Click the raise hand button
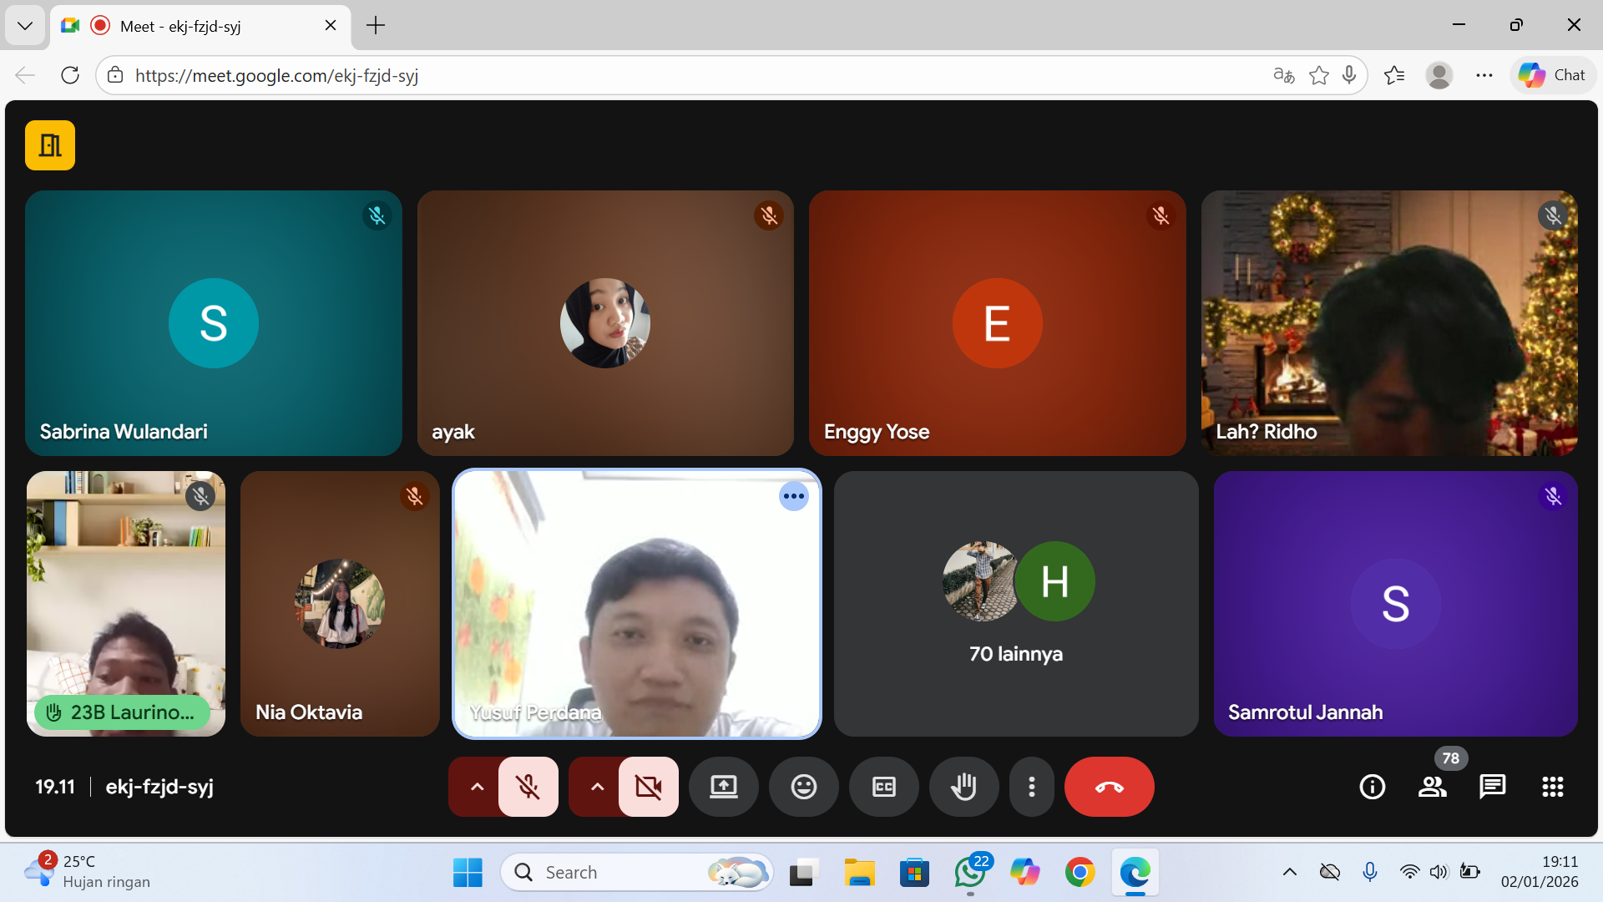 (963, 787)
